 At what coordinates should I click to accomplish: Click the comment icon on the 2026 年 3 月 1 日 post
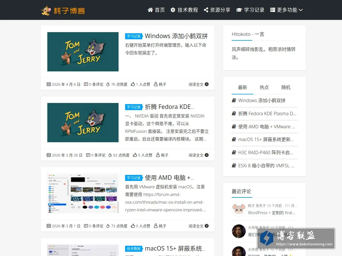coord(86,226)
